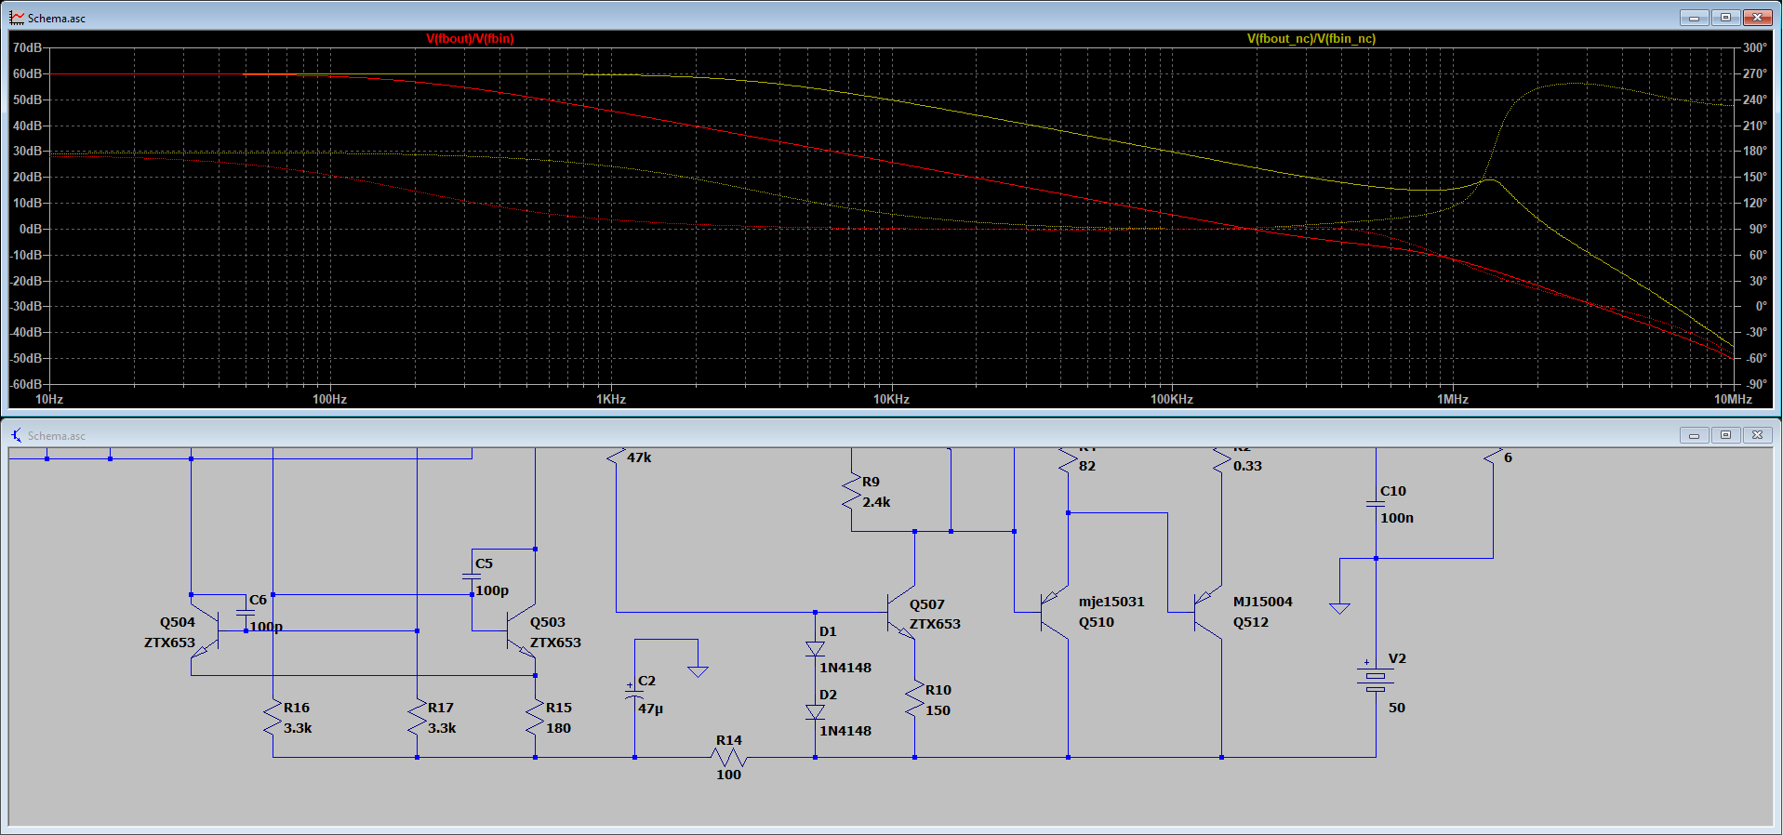Screen dimensions: 1783x835
Task: Click the 0dB label on the magnitude axis
Action: 31,229
